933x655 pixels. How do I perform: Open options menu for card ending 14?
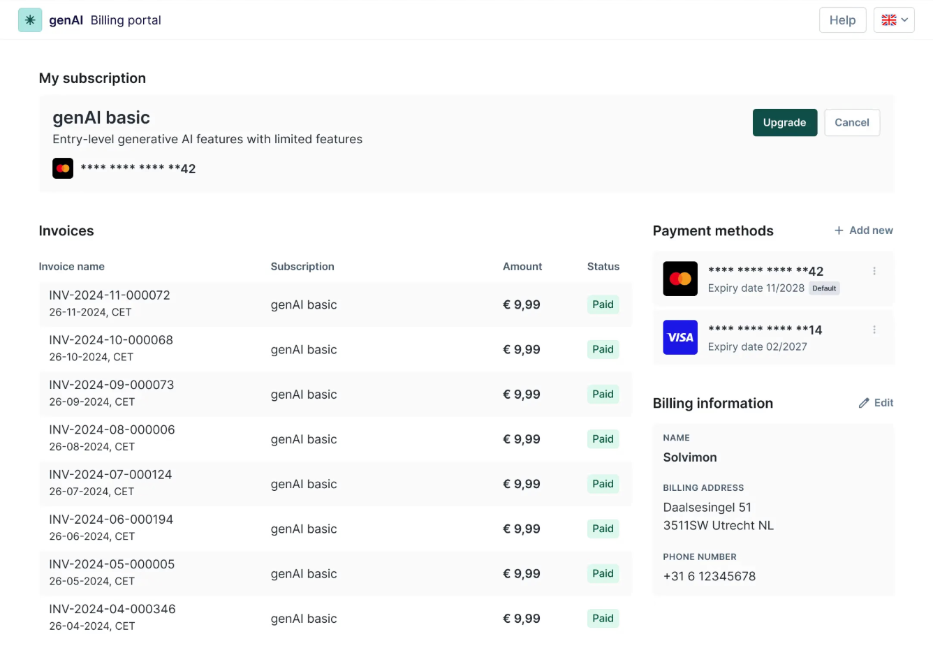(x=874, y=330)
